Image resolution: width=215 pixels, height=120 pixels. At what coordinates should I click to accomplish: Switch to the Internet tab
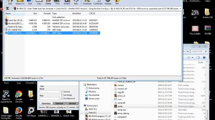[x=59, y=103]
